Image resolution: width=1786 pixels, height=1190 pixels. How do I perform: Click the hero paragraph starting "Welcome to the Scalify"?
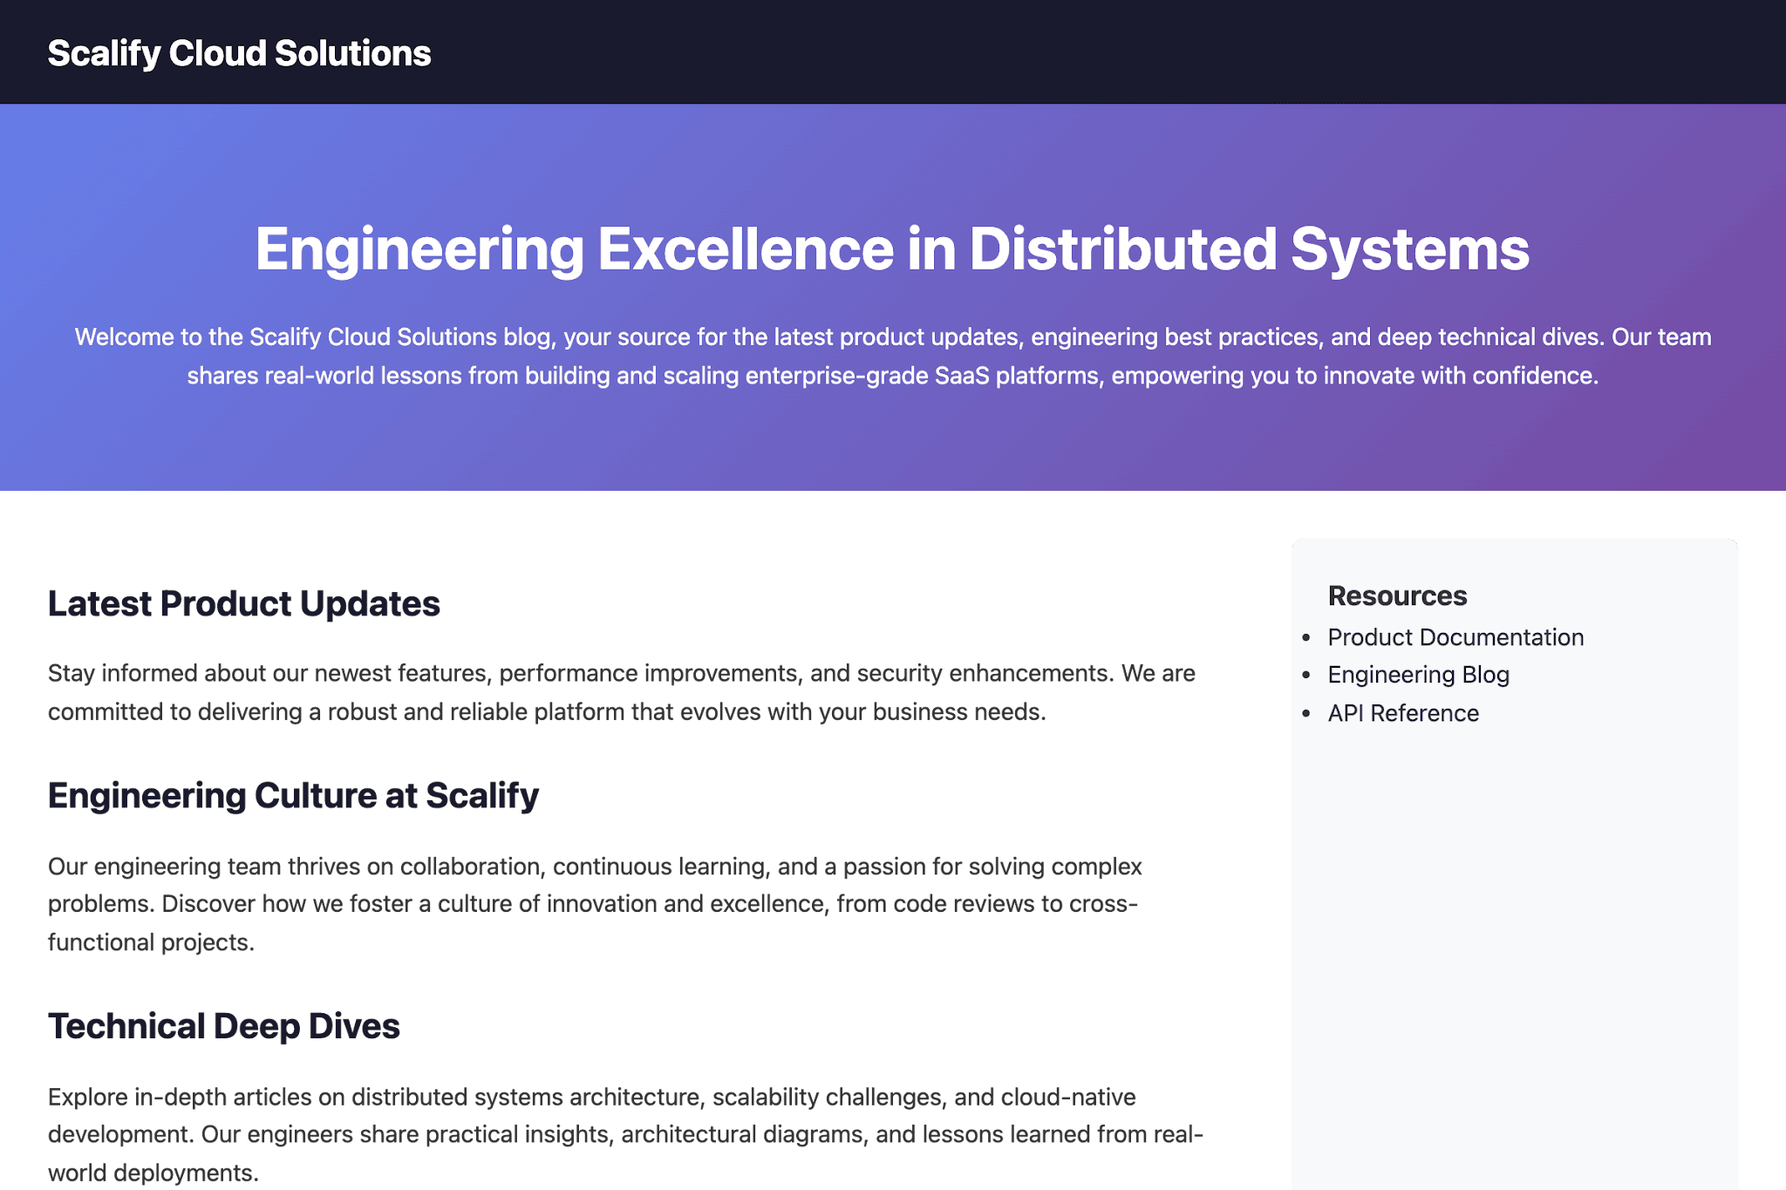(893, 356)
